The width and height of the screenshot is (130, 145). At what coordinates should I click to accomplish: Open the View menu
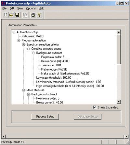pyautogui.click(x=20, y=8)
